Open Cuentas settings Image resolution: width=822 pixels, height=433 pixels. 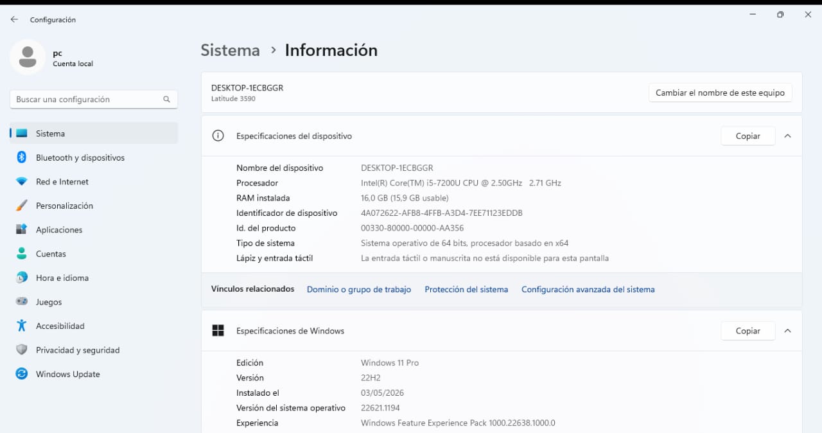coord(94,254)
